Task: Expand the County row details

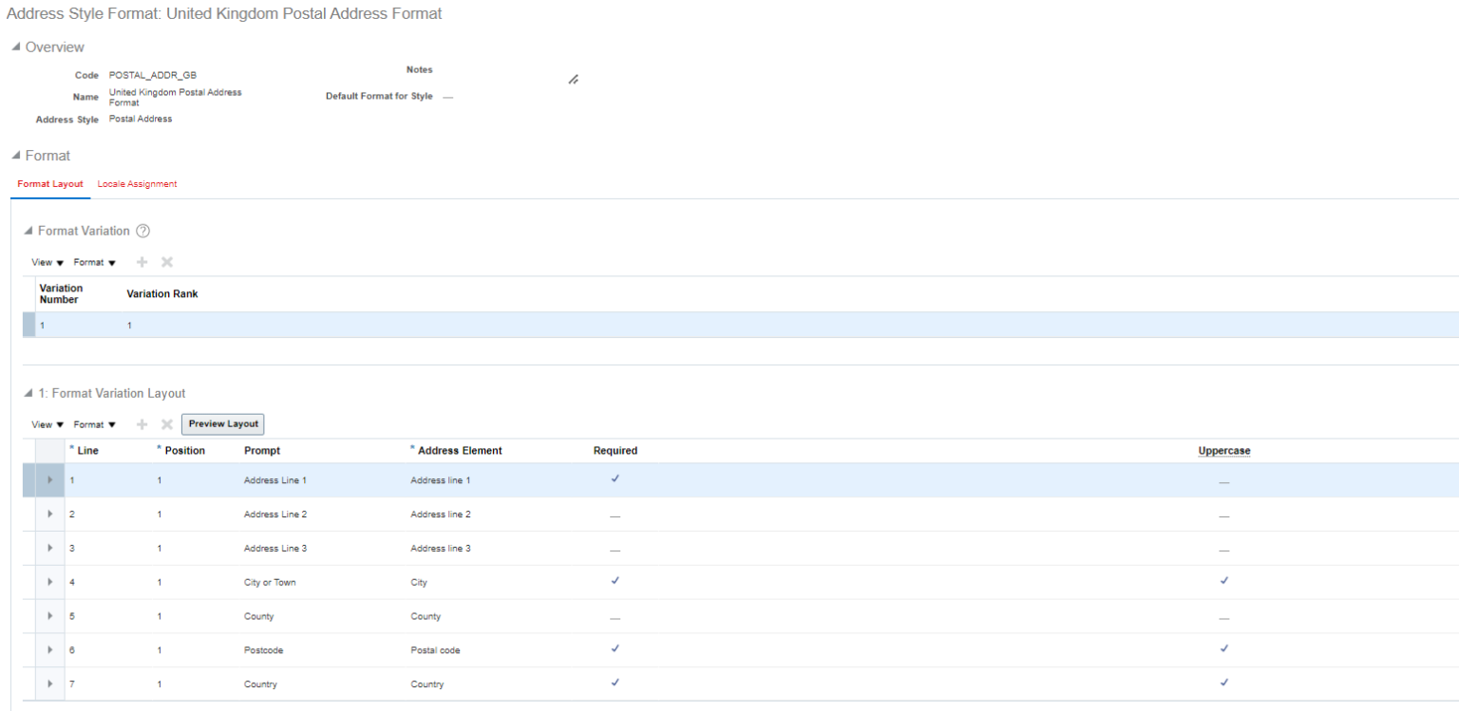Action: coord(50,616)
